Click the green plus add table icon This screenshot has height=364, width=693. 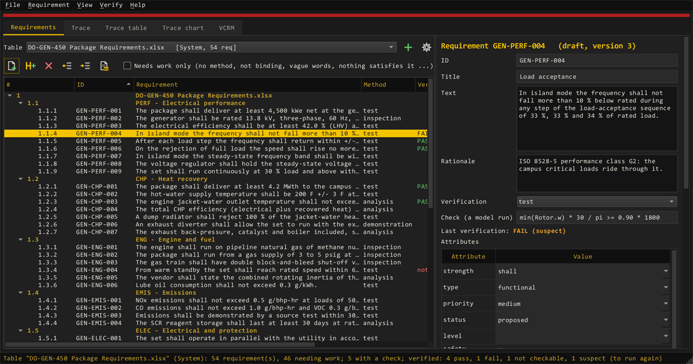[408, 47]
